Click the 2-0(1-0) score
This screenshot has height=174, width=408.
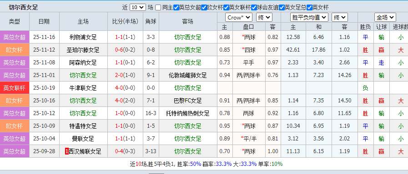coord(125,75)
